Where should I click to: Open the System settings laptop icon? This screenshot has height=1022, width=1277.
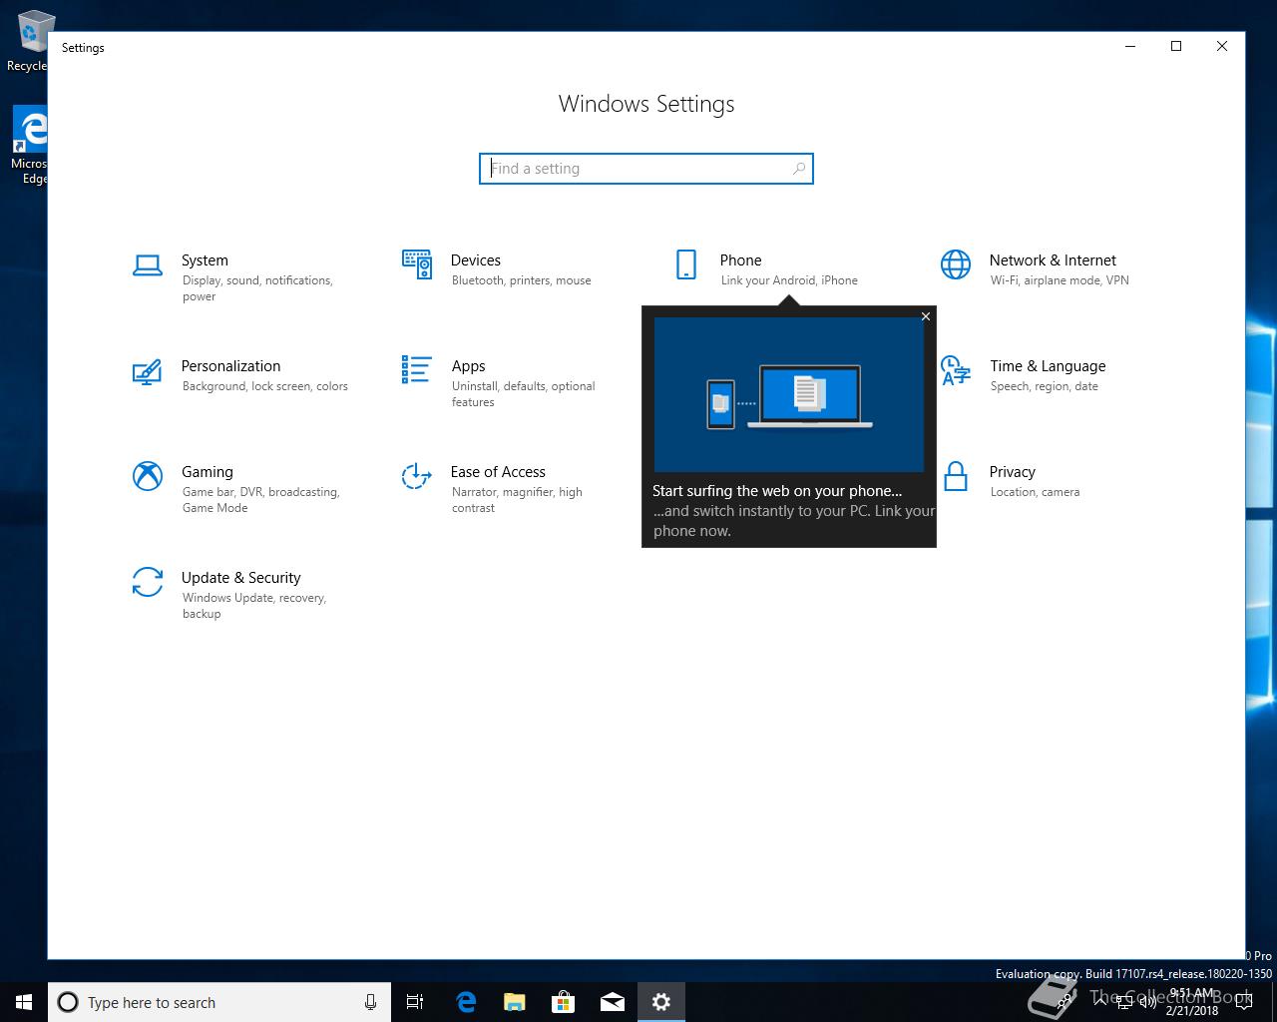tap(148, 264)
